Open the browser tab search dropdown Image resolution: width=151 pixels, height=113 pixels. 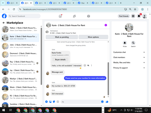[3, 3]
